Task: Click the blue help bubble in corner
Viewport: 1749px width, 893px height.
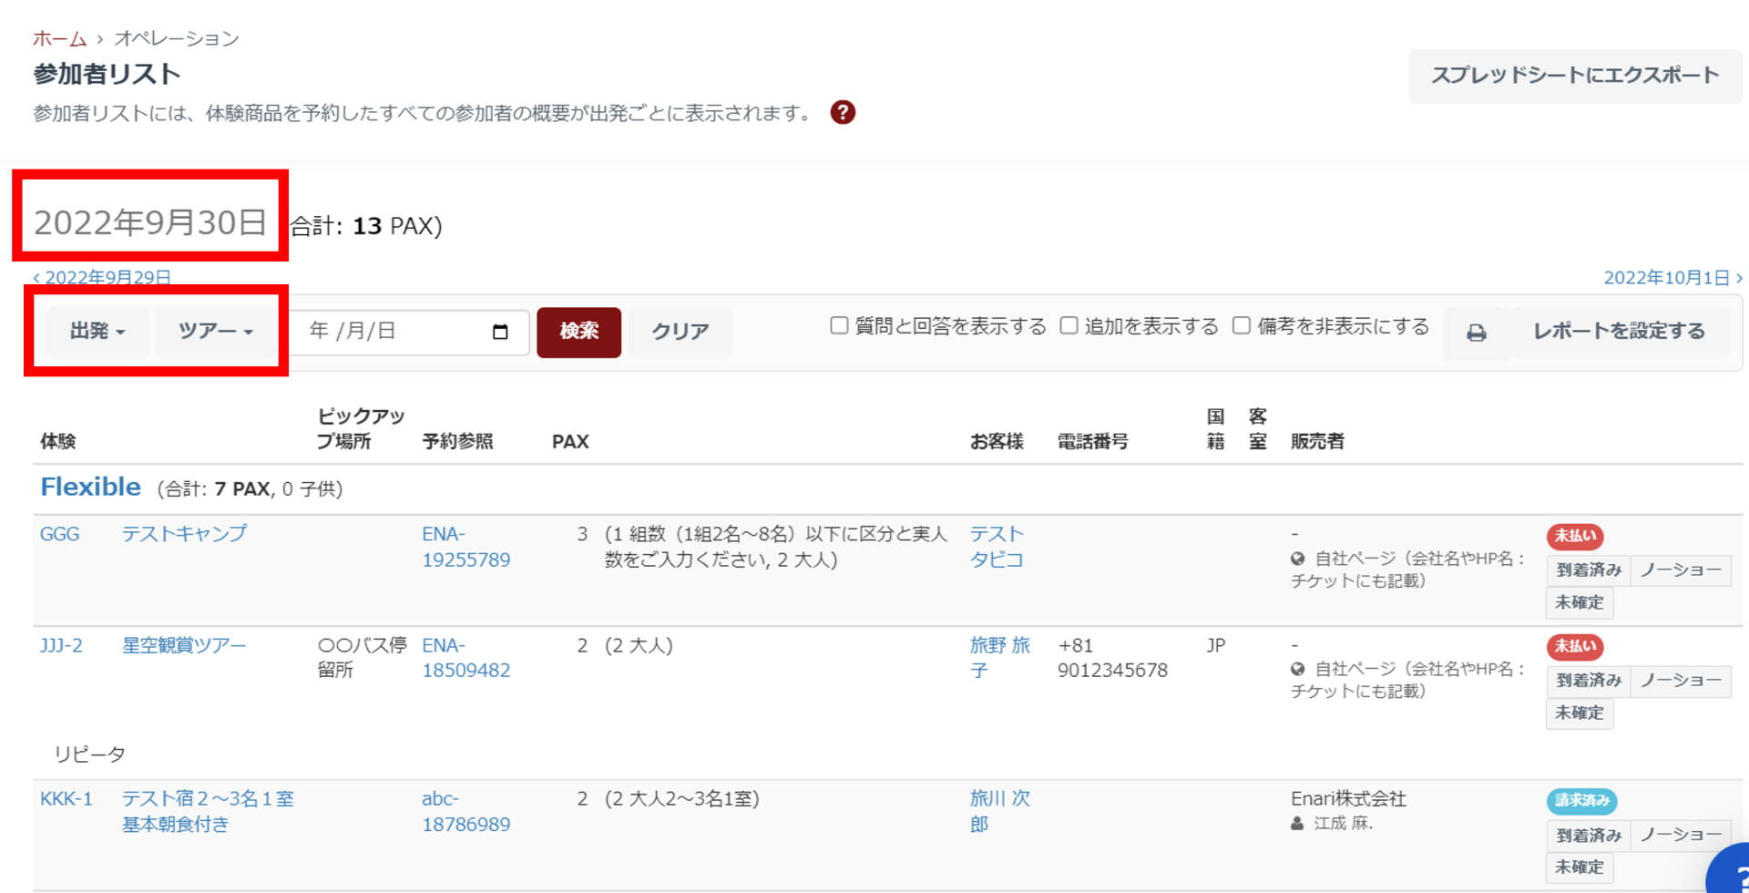Action: (x=1731, y=873)
